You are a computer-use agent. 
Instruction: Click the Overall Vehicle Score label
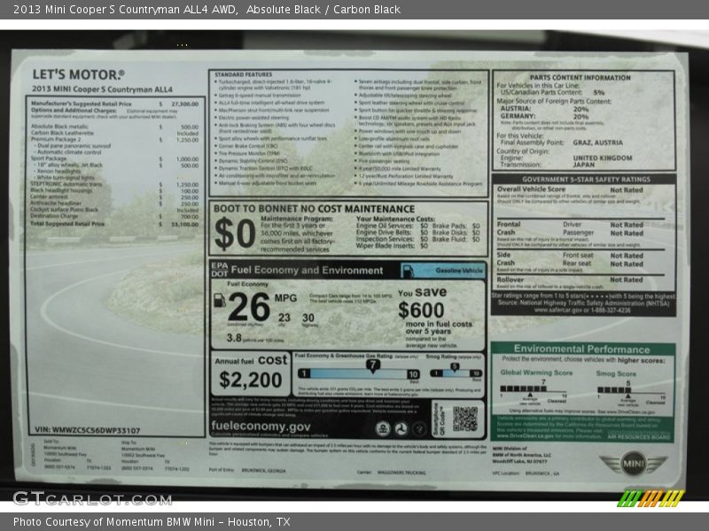531,189
